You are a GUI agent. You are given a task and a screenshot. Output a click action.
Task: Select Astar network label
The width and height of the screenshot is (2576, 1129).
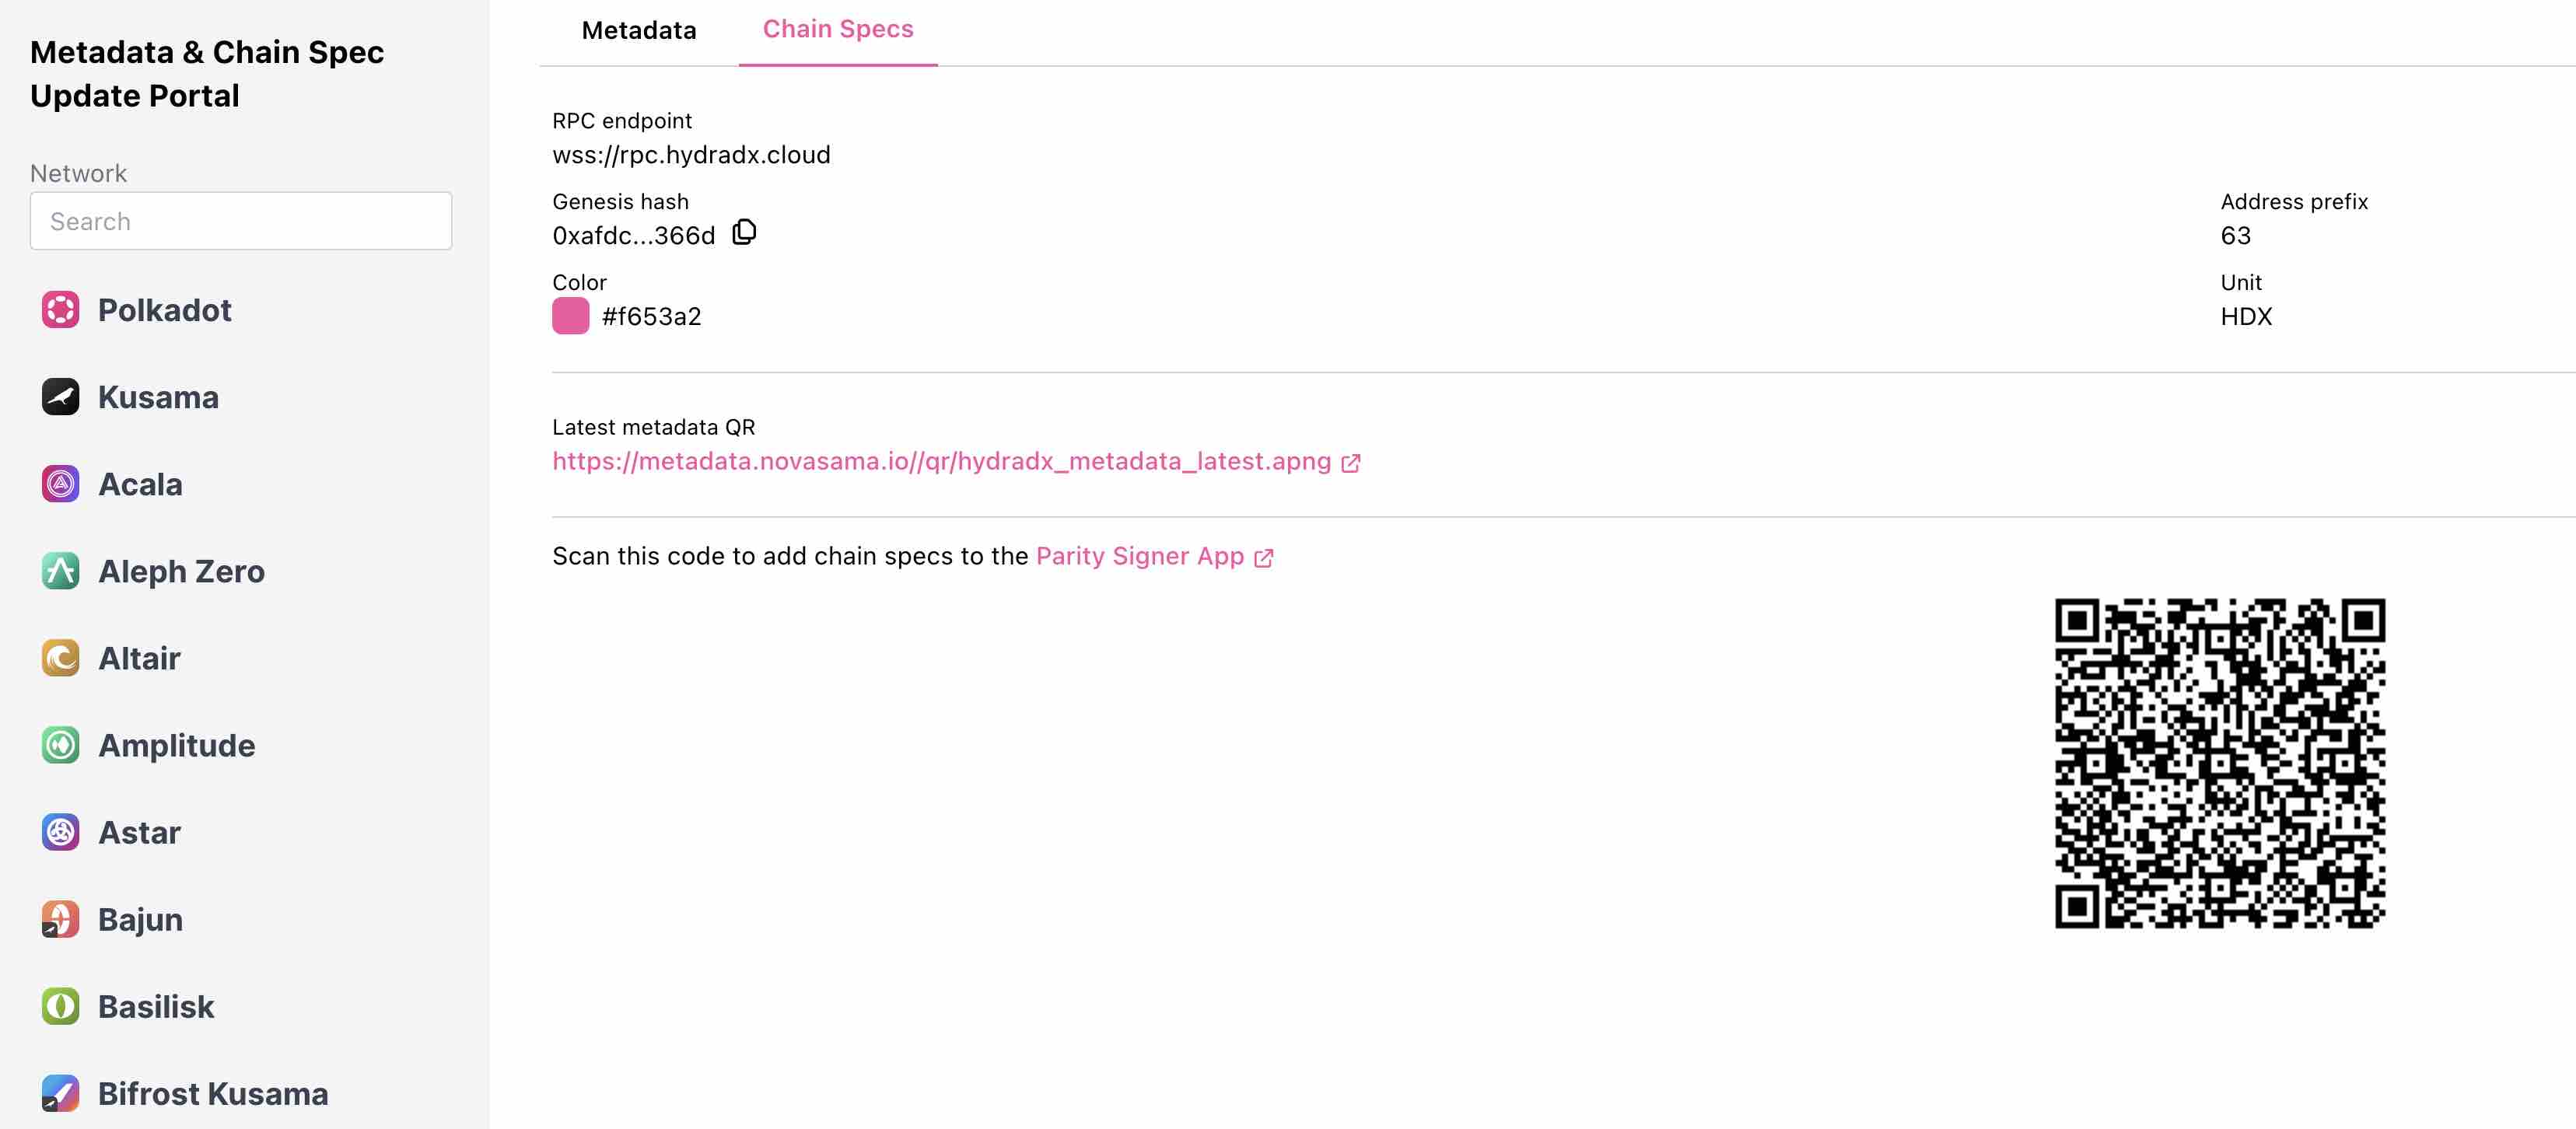click(139, 832)
